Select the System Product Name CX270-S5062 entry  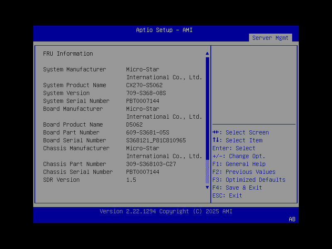104,85
